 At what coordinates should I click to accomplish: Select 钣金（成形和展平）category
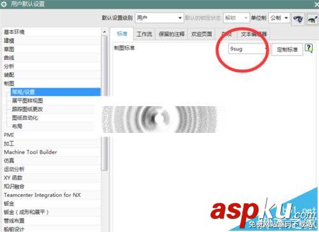coord(52,212)
